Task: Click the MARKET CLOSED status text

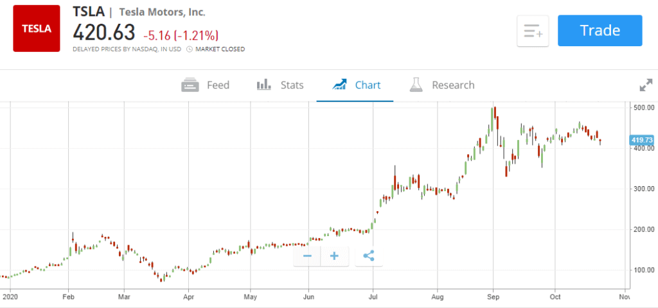Action: tap(220, 49)
